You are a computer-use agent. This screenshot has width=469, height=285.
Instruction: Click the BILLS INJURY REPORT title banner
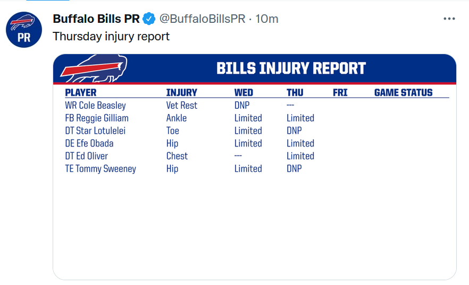(291, 68)
